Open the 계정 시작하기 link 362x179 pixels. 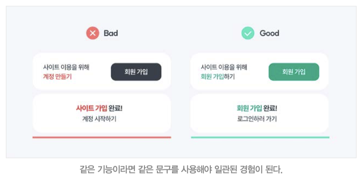tap(99, 119)
